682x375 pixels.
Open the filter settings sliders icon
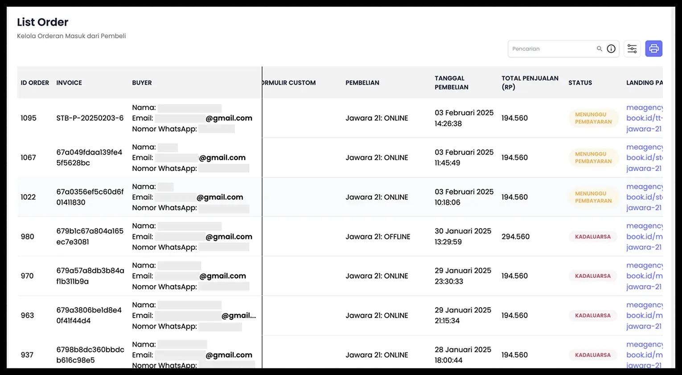[632, 49]
